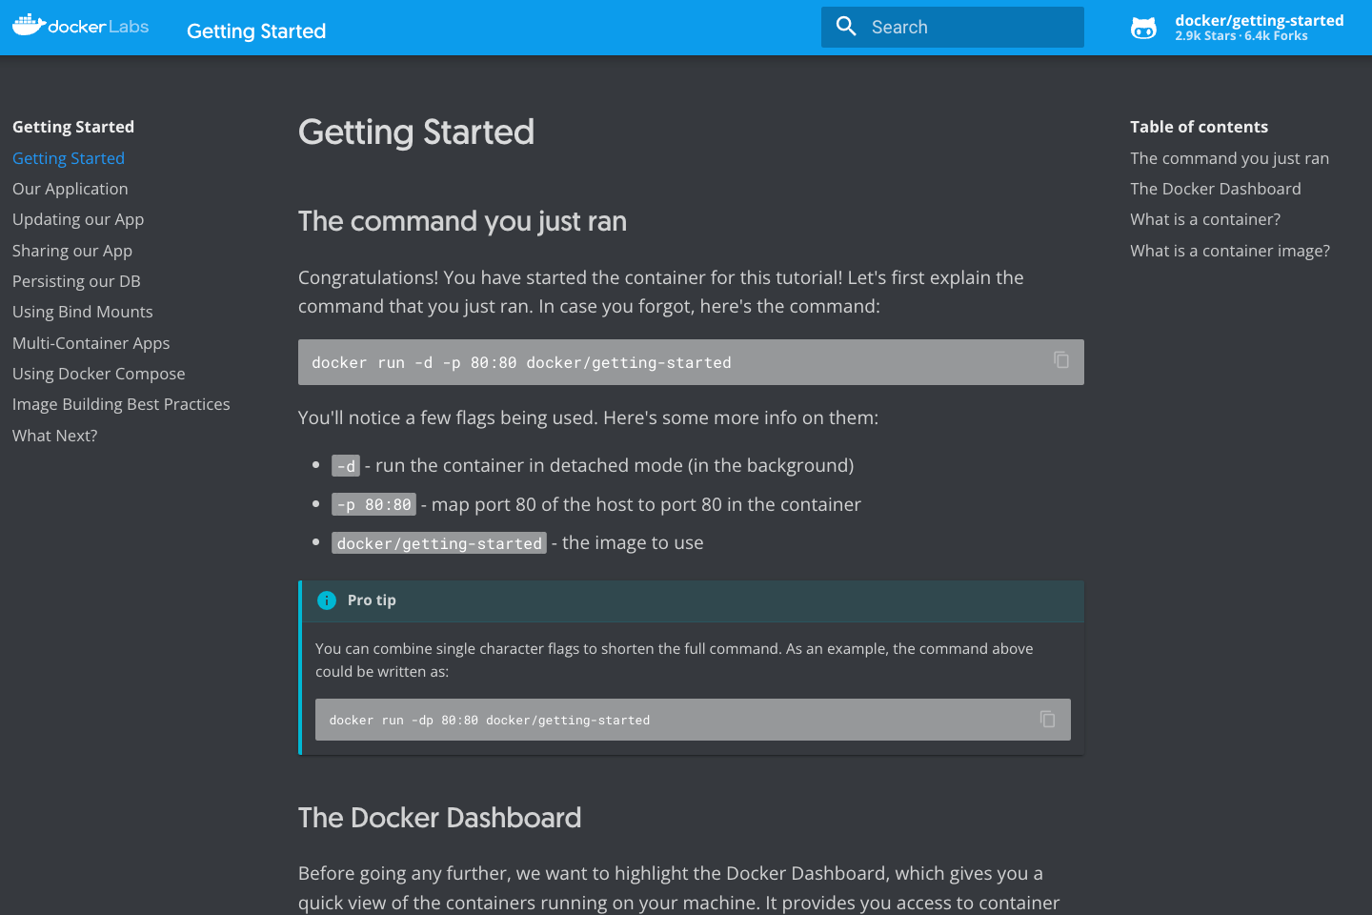Navigate to Persisting our DB

[76, 281]
